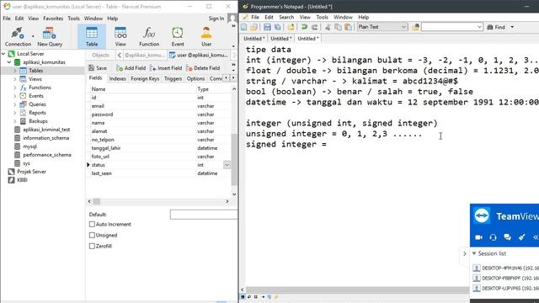The height and width of the screenshot is (303, 539).
Task: Select the last_seen field row
Action: tap(158, 173)
